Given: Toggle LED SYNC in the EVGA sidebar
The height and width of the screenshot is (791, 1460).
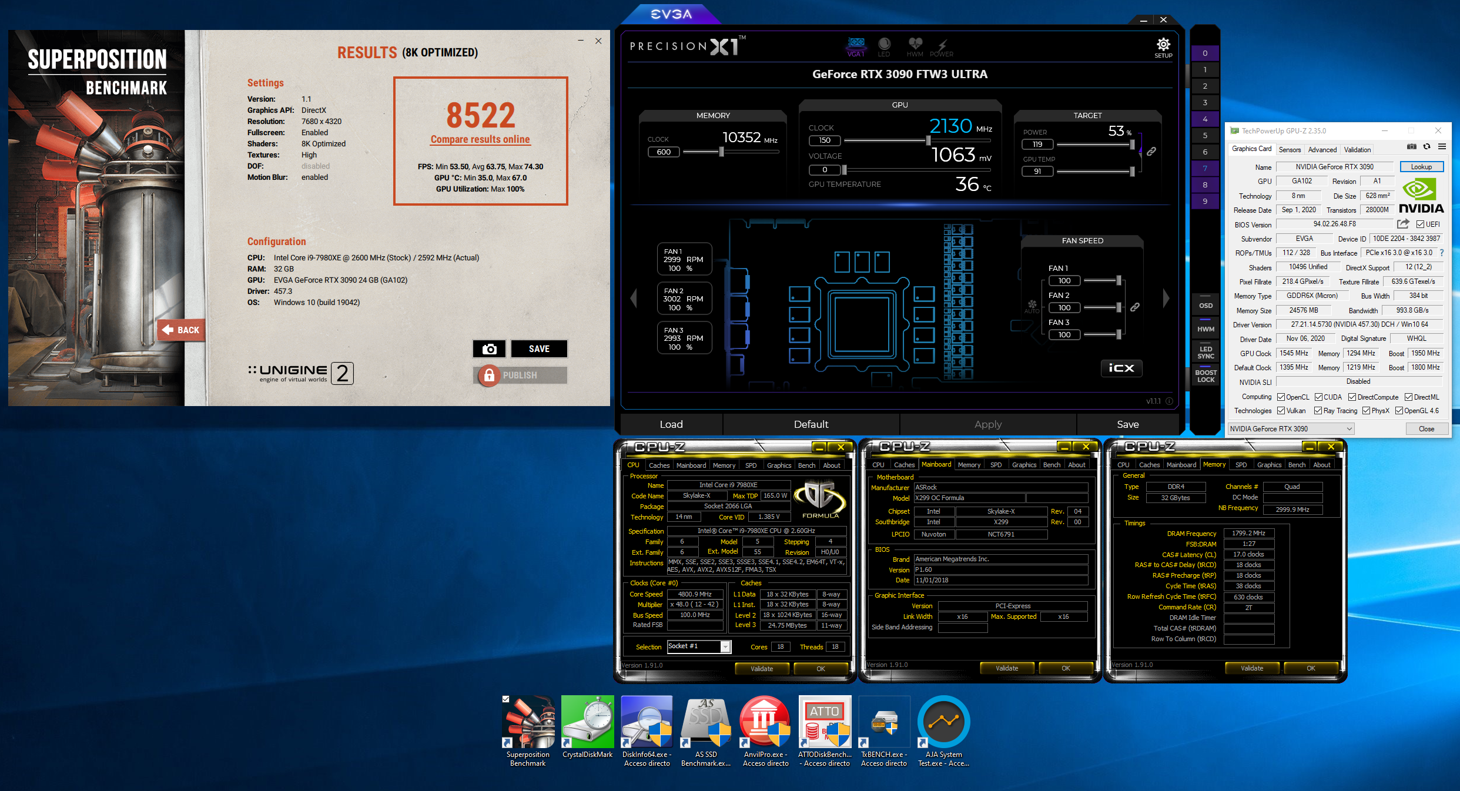Looking at the screenshot, I should coord(1205,353).
